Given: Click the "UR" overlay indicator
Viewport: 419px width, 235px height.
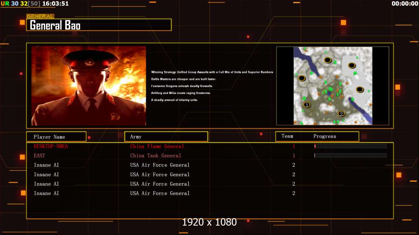Looking at the screenshot, I should pos(5,4).
